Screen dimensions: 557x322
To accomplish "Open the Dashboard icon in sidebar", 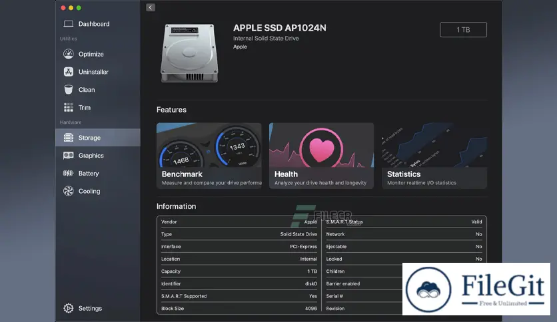I will click(68, 24).
